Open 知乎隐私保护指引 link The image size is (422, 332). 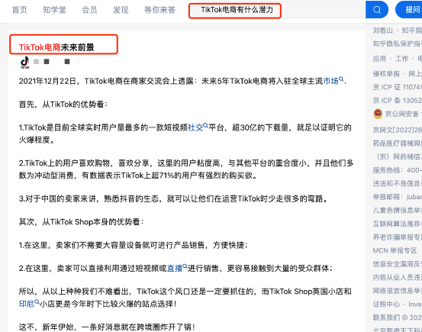point(398,44)
